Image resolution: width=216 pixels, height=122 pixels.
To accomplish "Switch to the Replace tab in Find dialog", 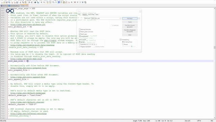I will [x=85, y=15].
